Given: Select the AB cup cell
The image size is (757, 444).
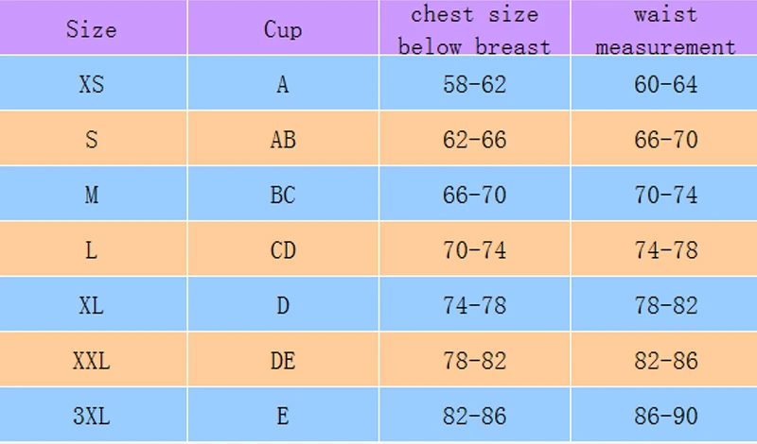Looking at the screenshot, I should [x=283, y=138].
